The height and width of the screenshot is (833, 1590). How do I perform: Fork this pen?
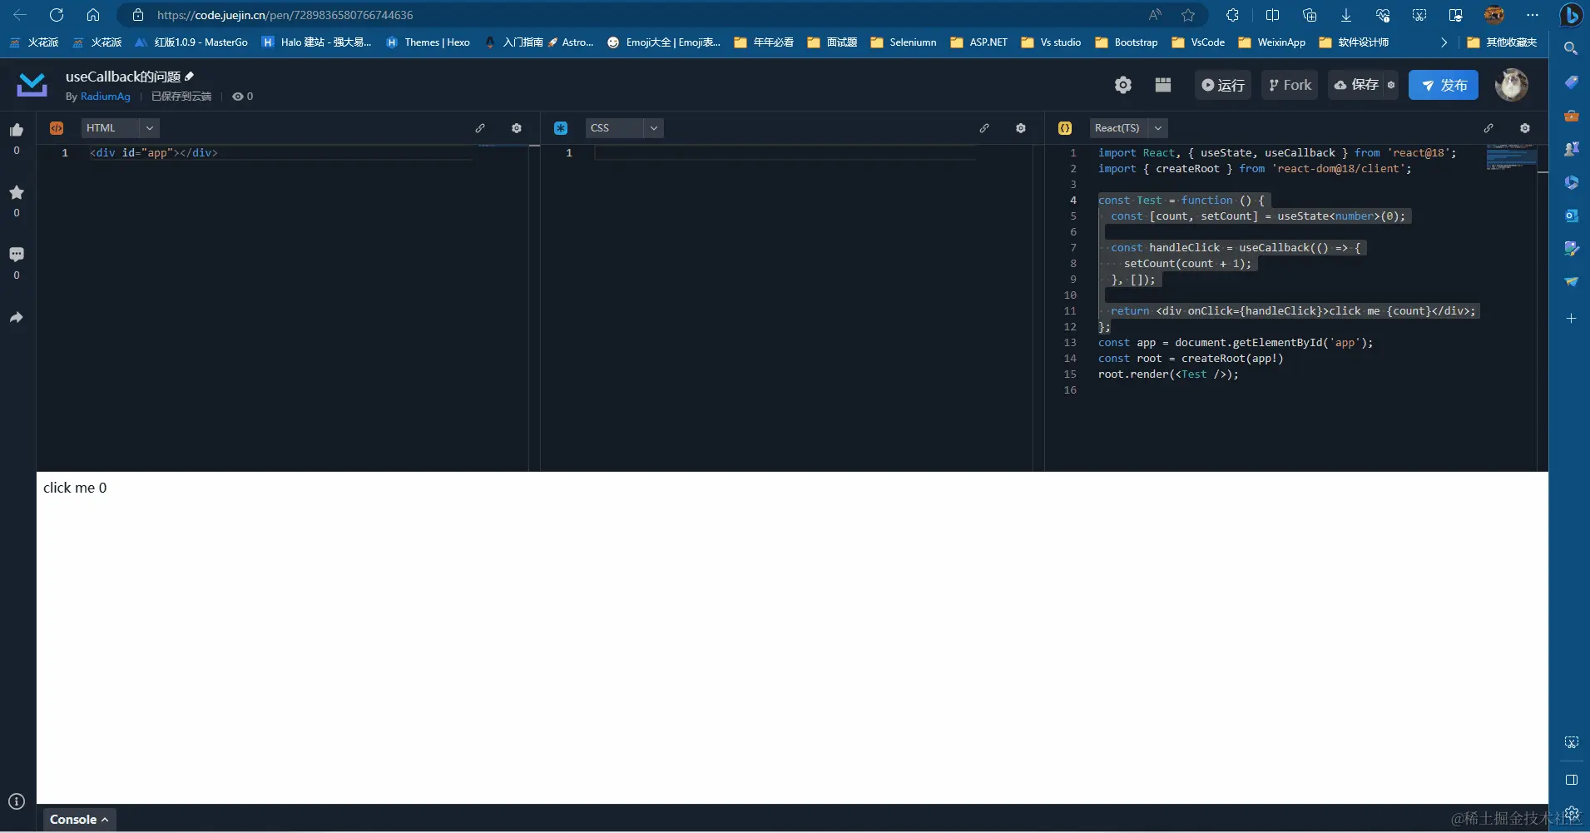click(1290, 85)
